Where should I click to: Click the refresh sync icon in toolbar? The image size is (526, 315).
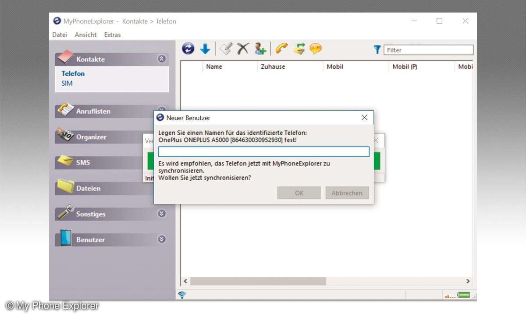pyautogui.click(x=188, y=49)
